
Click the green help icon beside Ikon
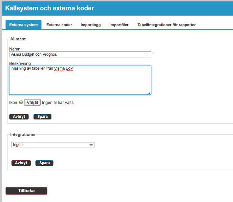[21, 103]
